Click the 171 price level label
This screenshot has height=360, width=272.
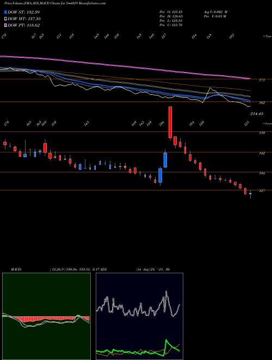click(262, 80)
